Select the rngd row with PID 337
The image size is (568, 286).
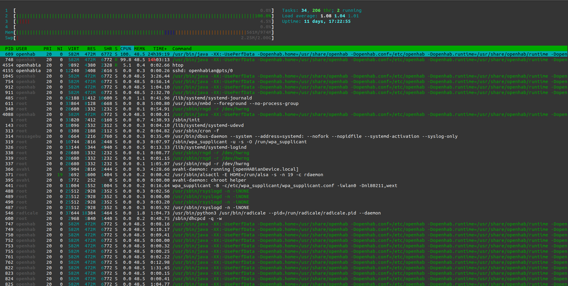click(284, 164)
